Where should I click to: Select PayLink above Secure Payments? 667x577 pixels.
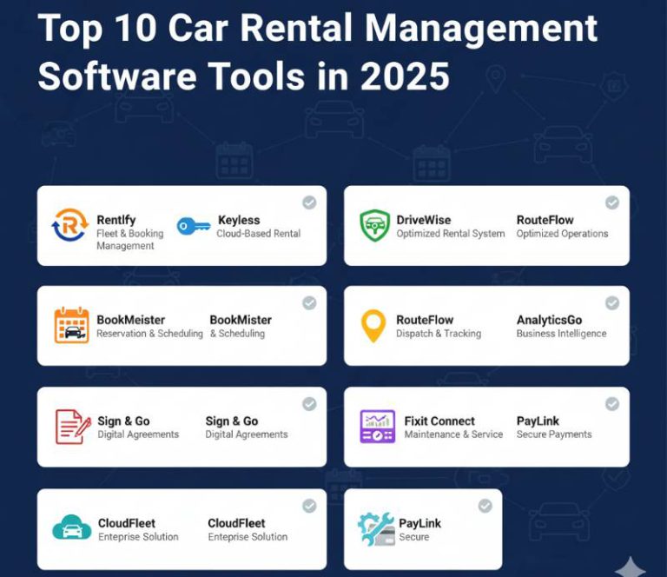538,421
